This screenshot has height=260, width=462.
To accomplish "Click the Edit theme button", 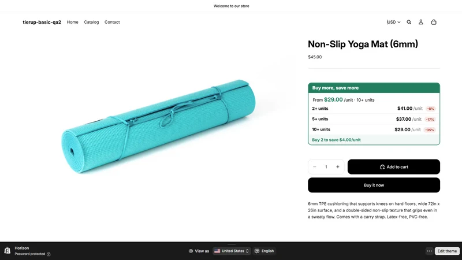I will click(x=447, y=251).
